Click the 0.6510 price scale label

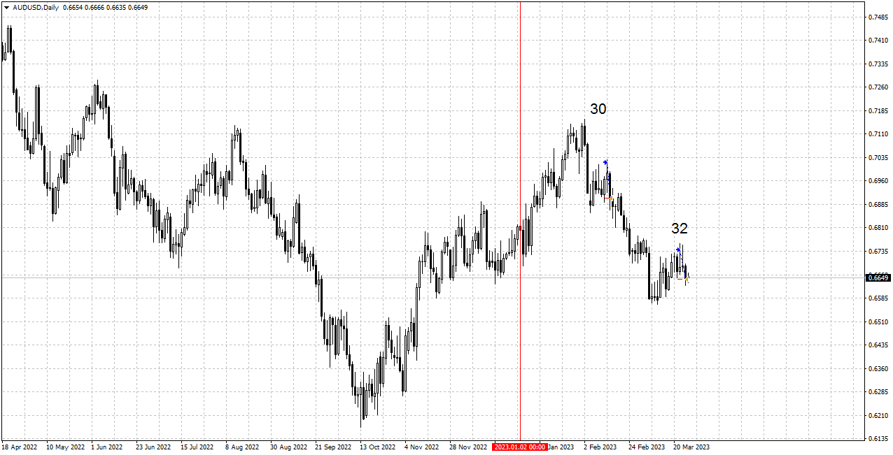tap(878, 322)
